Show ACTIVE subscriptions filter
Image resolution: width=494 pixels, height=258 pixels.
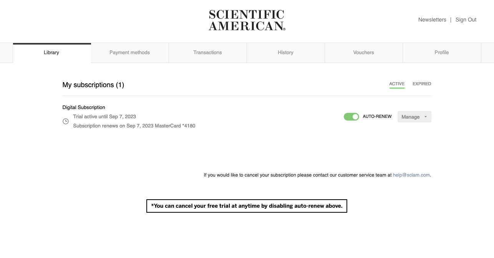click(x=397, y=84)
